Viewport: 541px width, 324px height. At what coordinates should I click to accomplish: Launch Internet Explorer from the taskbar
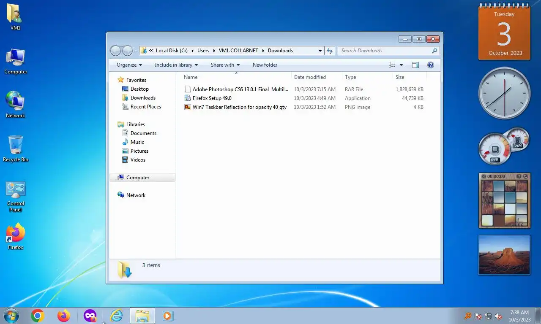(116, 316)
